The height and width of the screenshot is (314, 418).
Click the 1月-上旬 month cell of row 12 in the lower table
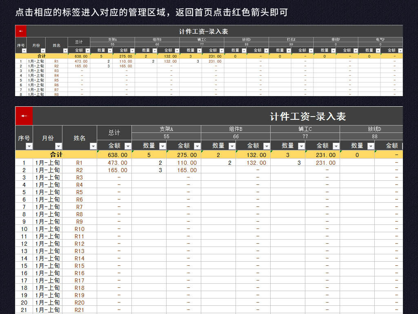(x=47, y=244)
